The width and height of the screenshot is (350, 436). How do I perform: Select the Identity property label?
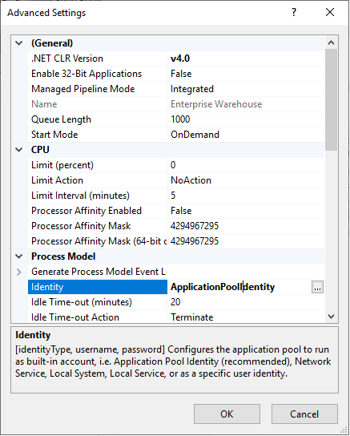tap(98, 287)
